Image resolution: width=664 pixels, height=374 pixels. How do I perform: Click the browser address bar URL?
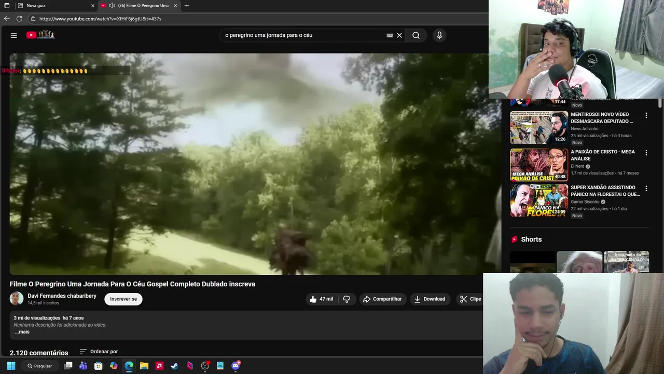(100, 19)
